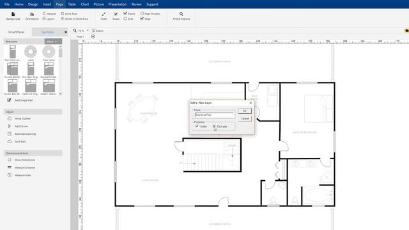Image resolution: width=409 pixels, height=230 pixels.
Task: Switch to the Symbols panel tab
Action: point(47,32)
